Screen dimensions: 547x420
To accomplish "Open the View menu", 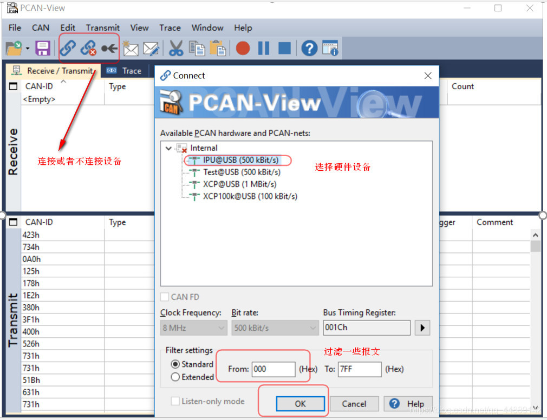I will click(x=140, y=28).
